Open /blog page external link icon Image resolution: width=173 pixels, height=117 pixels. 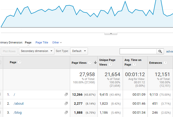66,112
